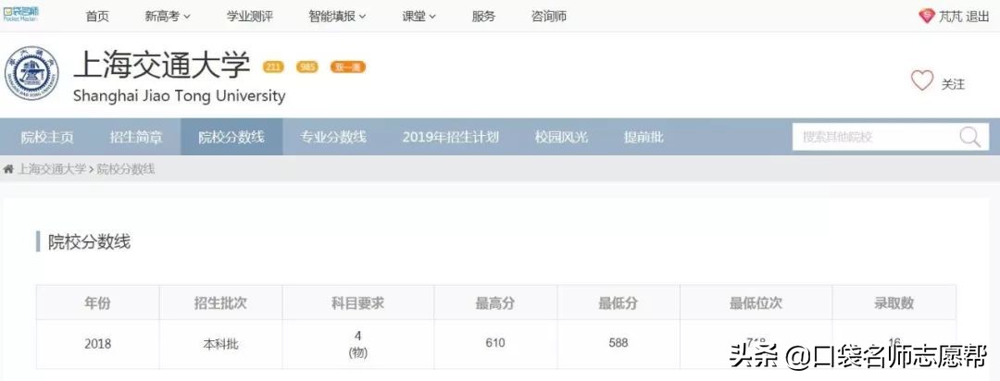This screenshot has height=381, width=1000.
Task: Click the magnifier search icon
Action: pyautogui.click(x=970, y=137)
